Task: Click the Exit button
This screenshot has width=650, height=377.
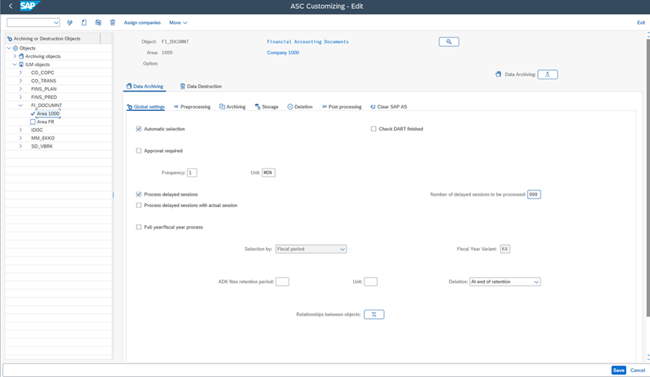Action: (x=641, y=22)
